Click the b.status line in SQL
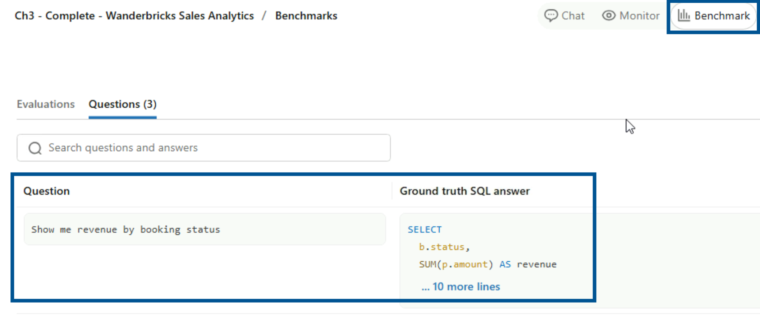This screenshot has width=760, height=318. [x=444, y=247]
